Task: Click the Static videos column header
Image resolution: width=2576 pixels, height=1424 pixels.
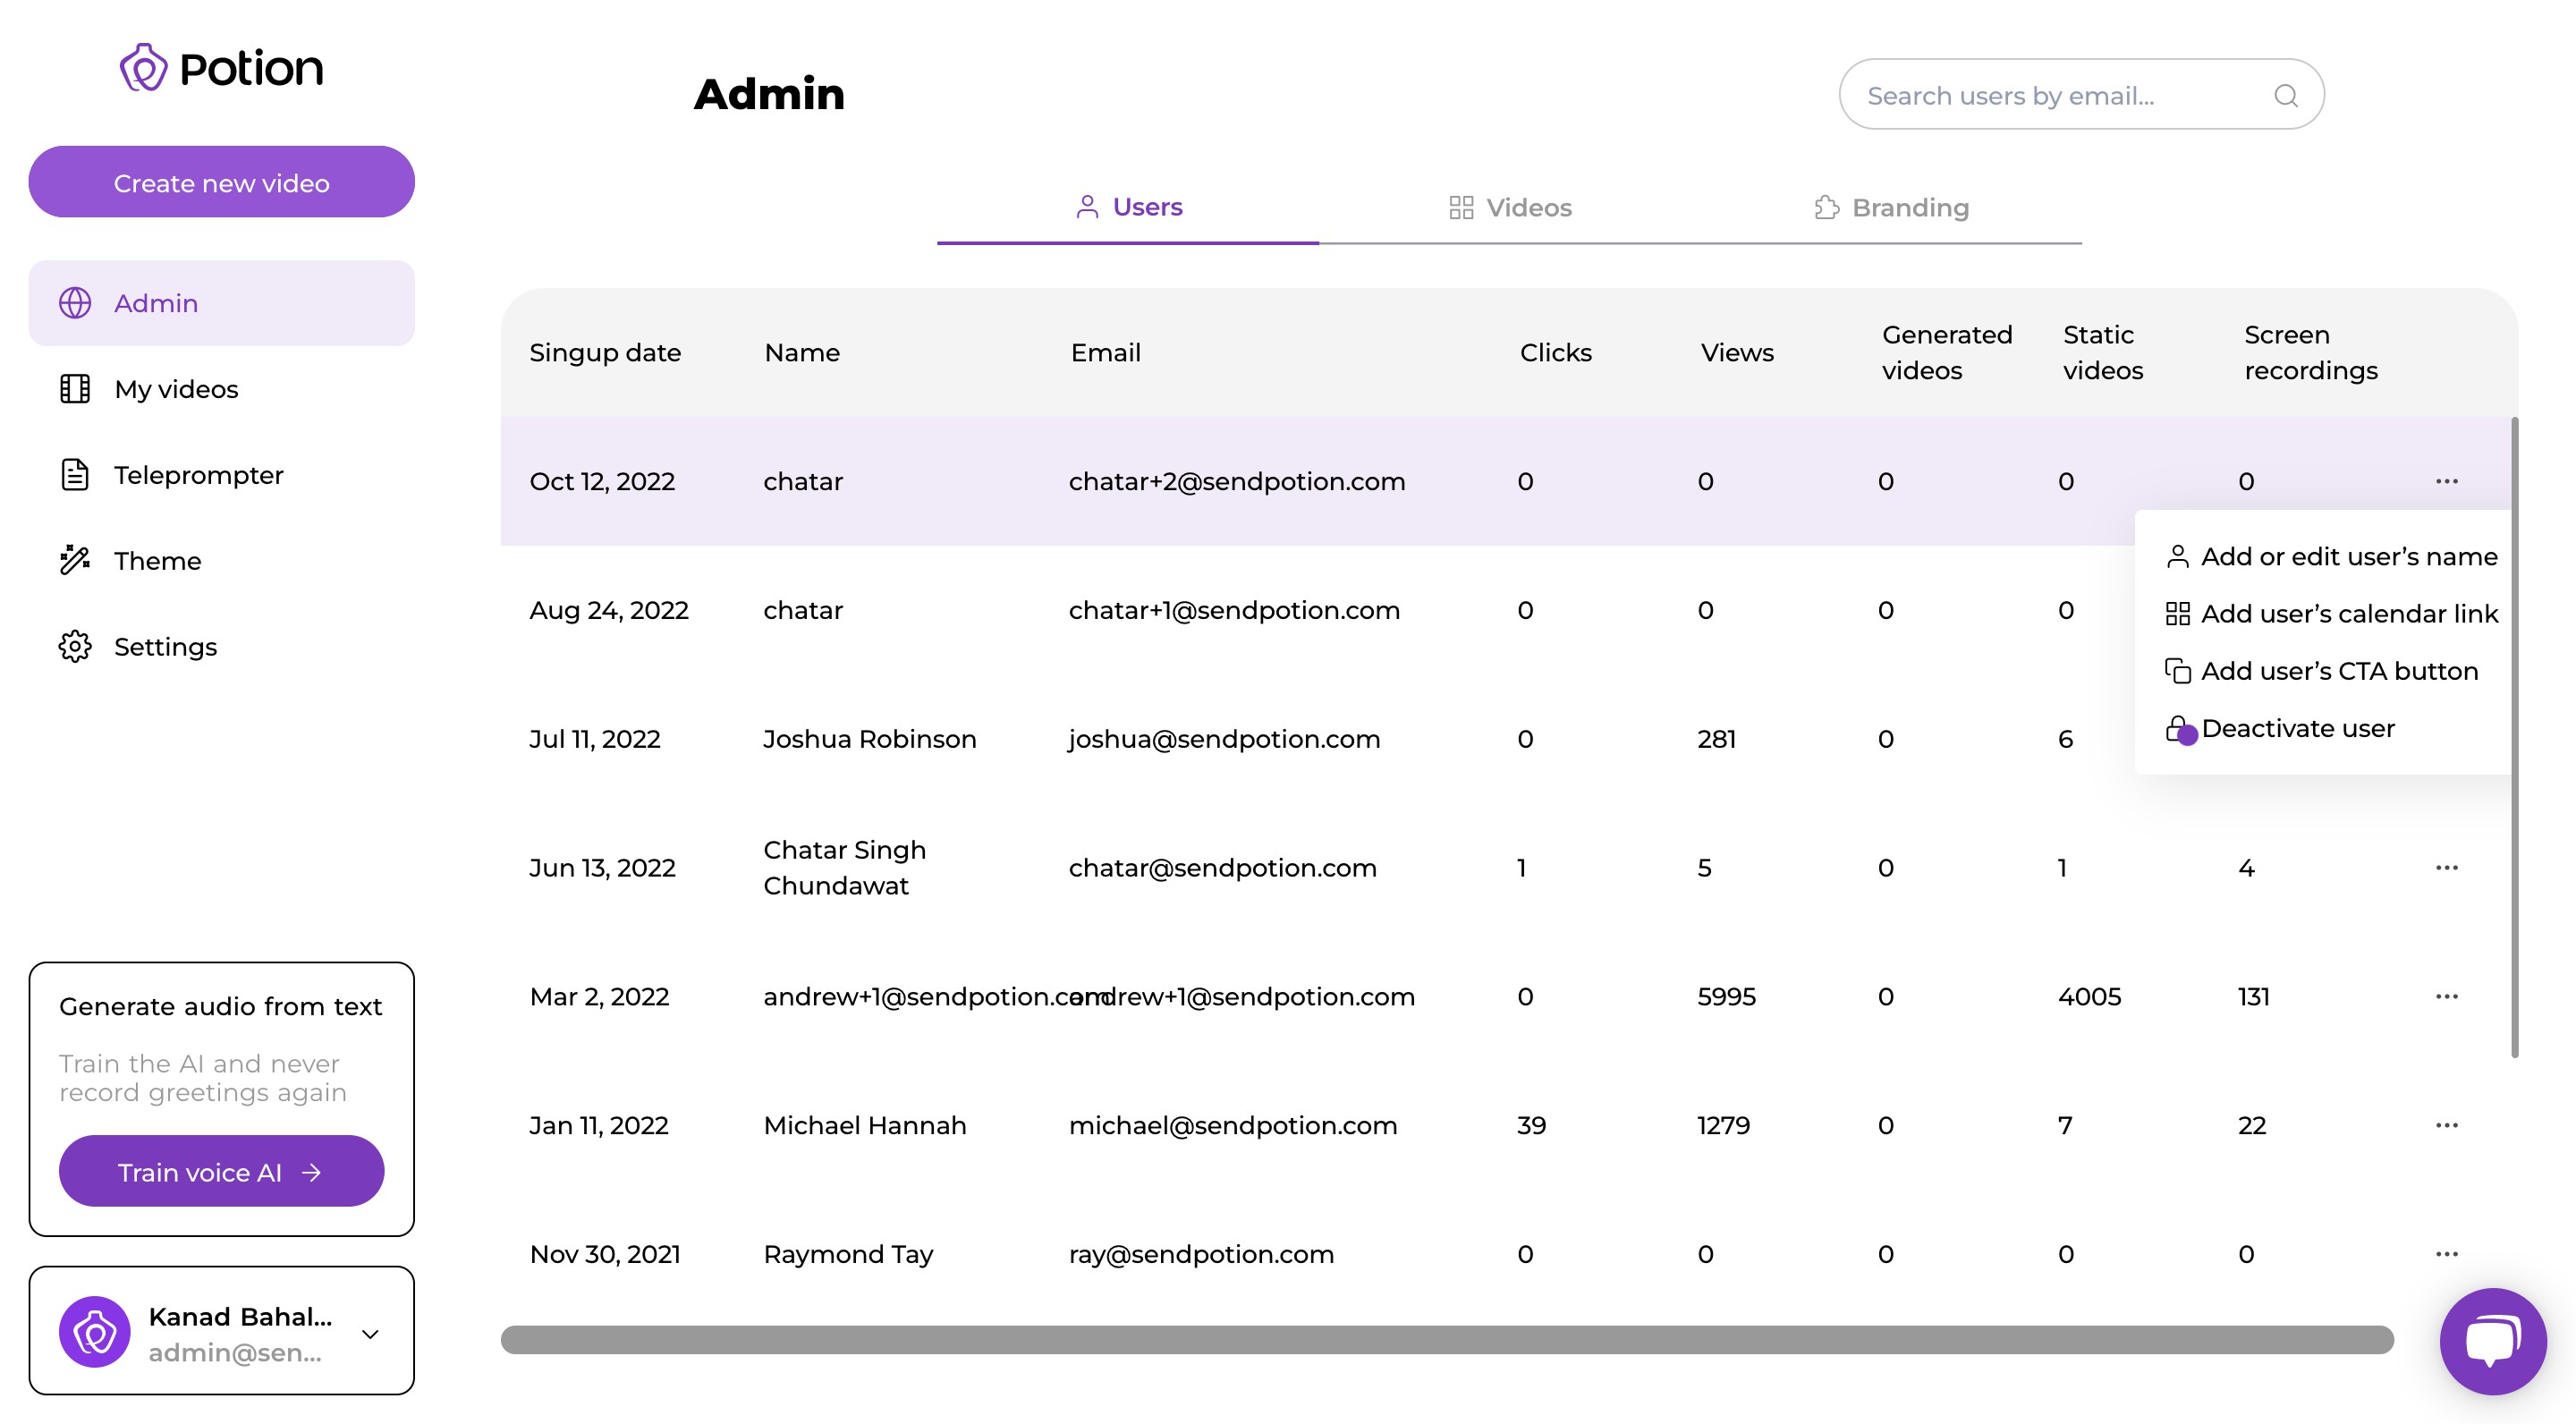Action: [x=2103, y=352]
